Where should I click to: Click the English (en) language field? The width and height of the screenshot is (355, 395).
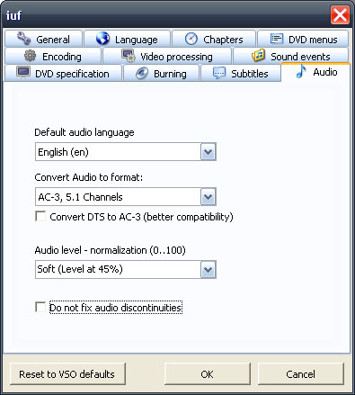(126, 152)
